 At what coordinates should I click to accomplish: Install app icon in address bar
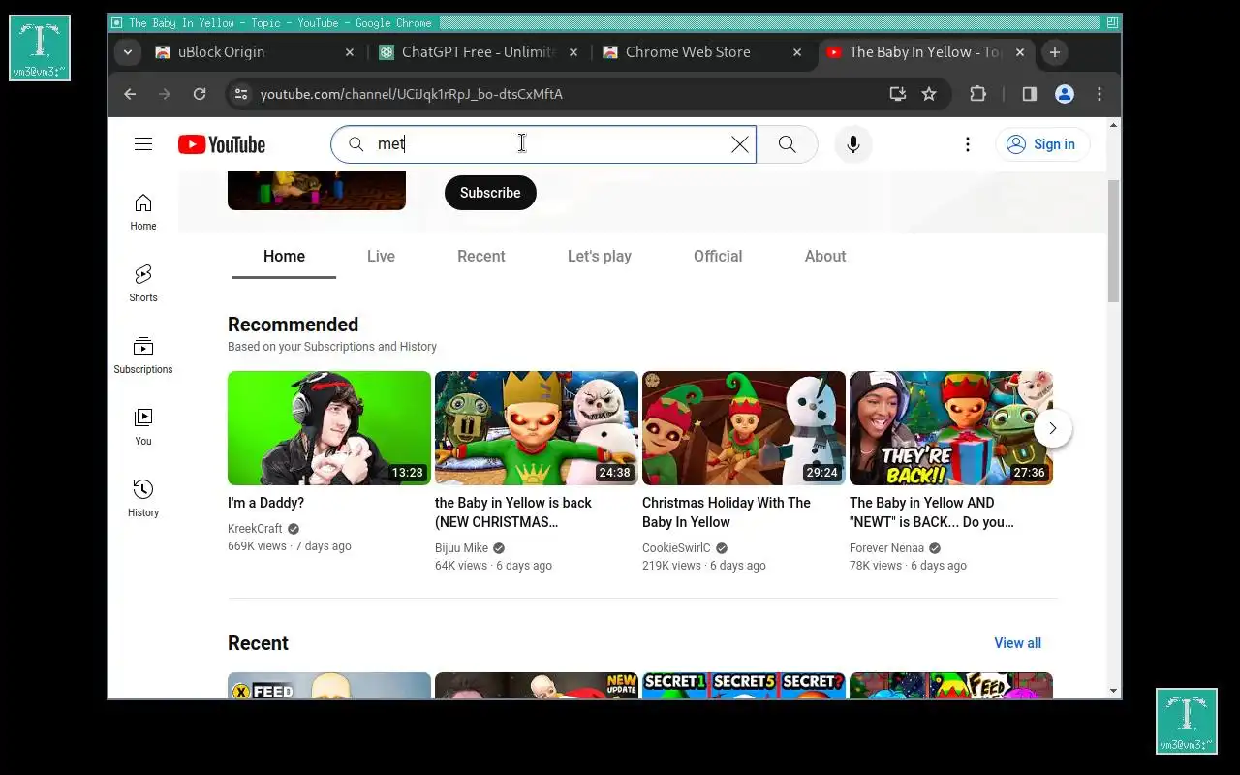(x=898, y=94)
